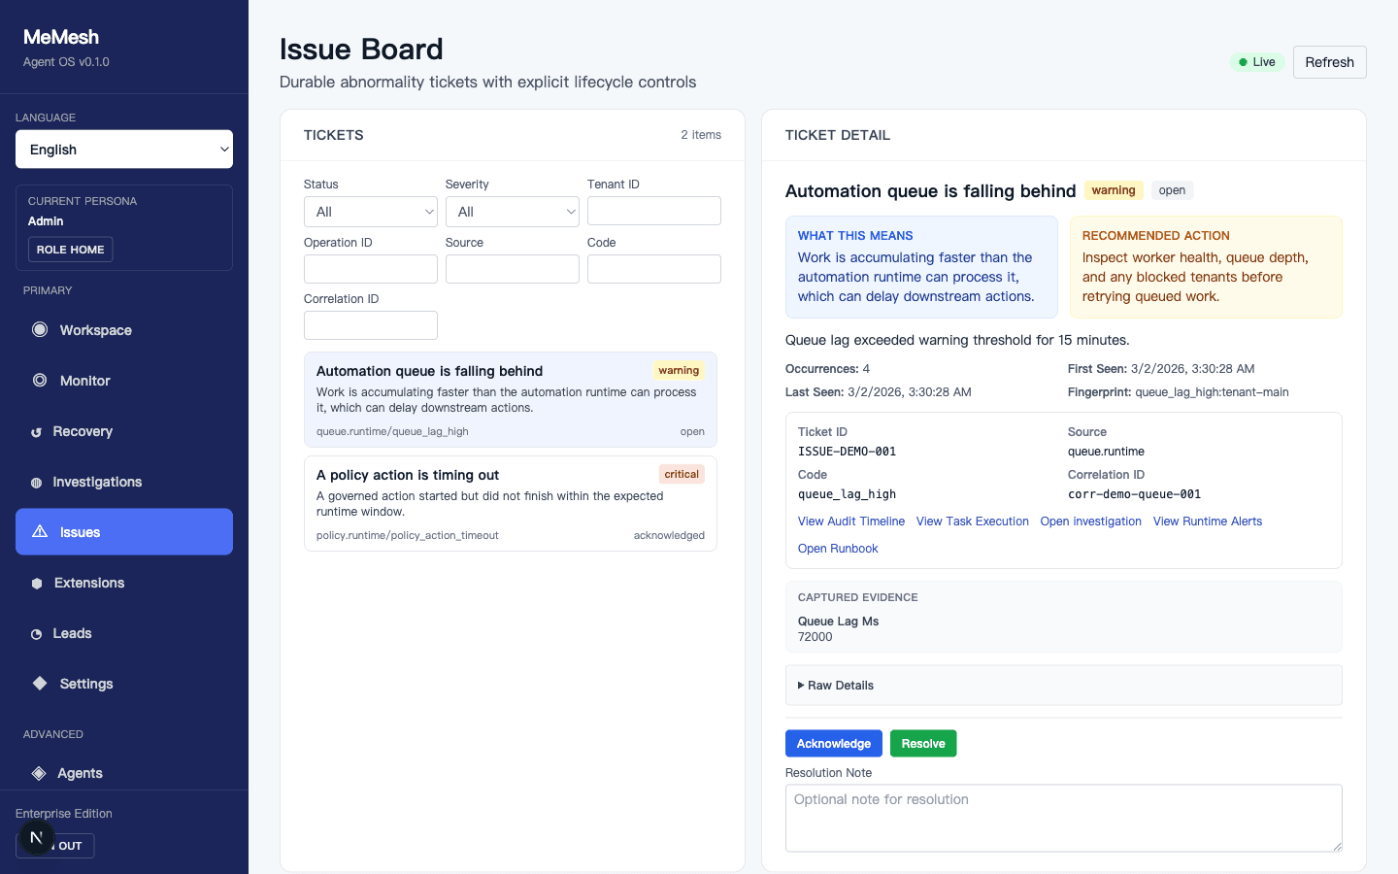Viewport: 1398px width, 874px height.
Task: Click the open status pill next to warning
Action: (x=1172, y=190)
